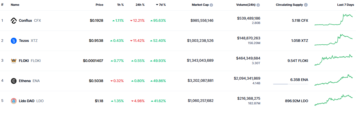
Task: Open the Ethena name link
Action: (25, 81)
